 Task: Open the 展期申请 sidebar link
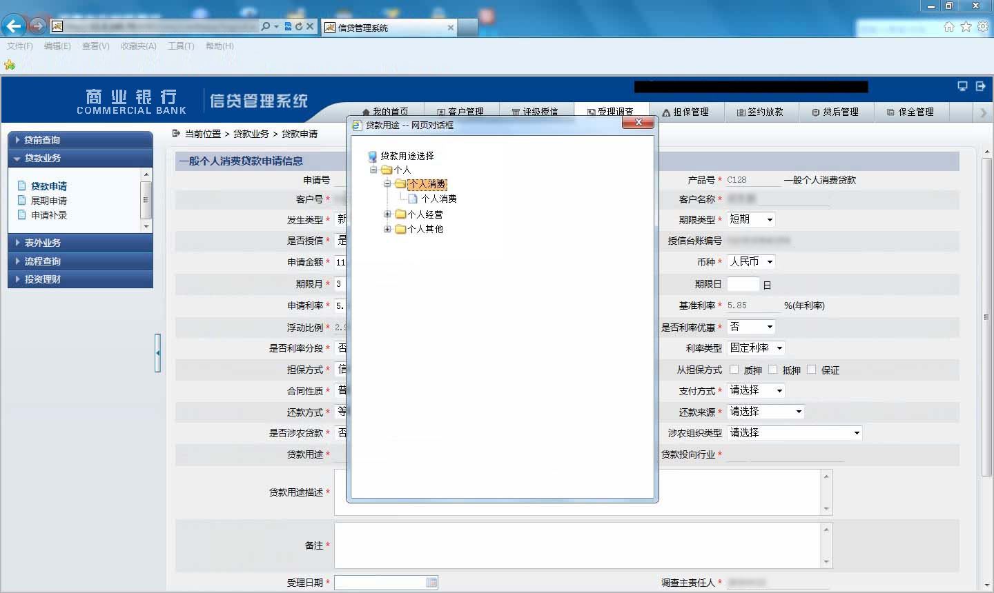click(x=49, y=201)
